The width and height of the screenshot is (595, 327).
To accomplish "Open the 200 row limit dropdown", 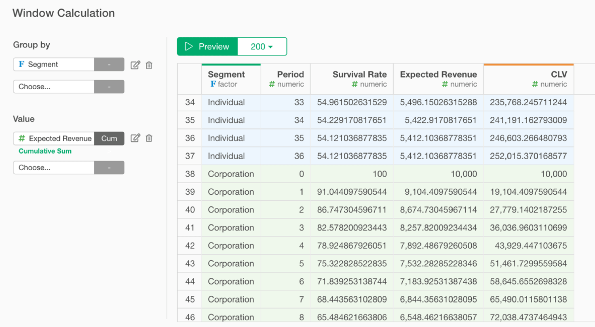I will point(261,46).
